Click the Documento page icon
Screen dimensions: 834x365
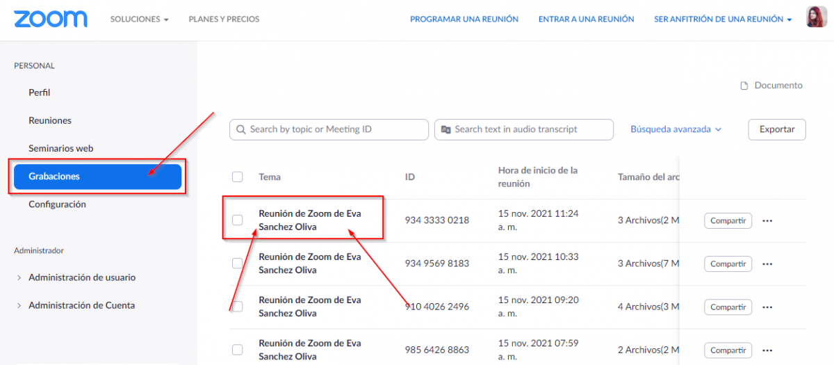744,86
